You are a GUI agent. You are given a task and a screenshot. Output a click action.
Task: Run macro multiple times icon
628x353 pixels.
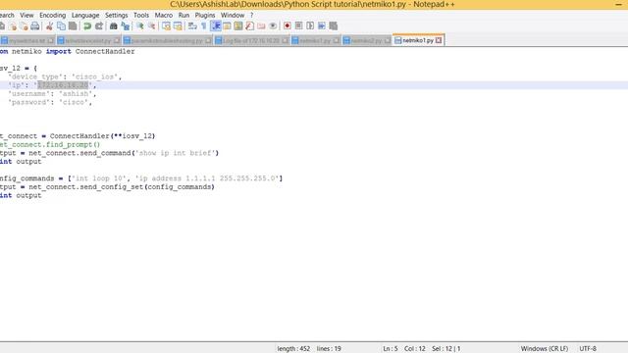[322, 26]
